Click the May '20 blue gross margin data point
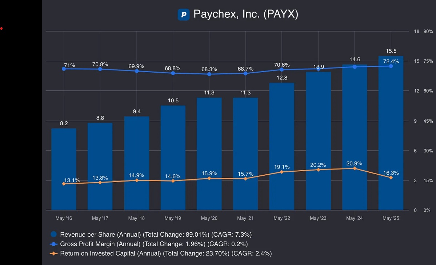The image size is (436, 265). (209, 74)
